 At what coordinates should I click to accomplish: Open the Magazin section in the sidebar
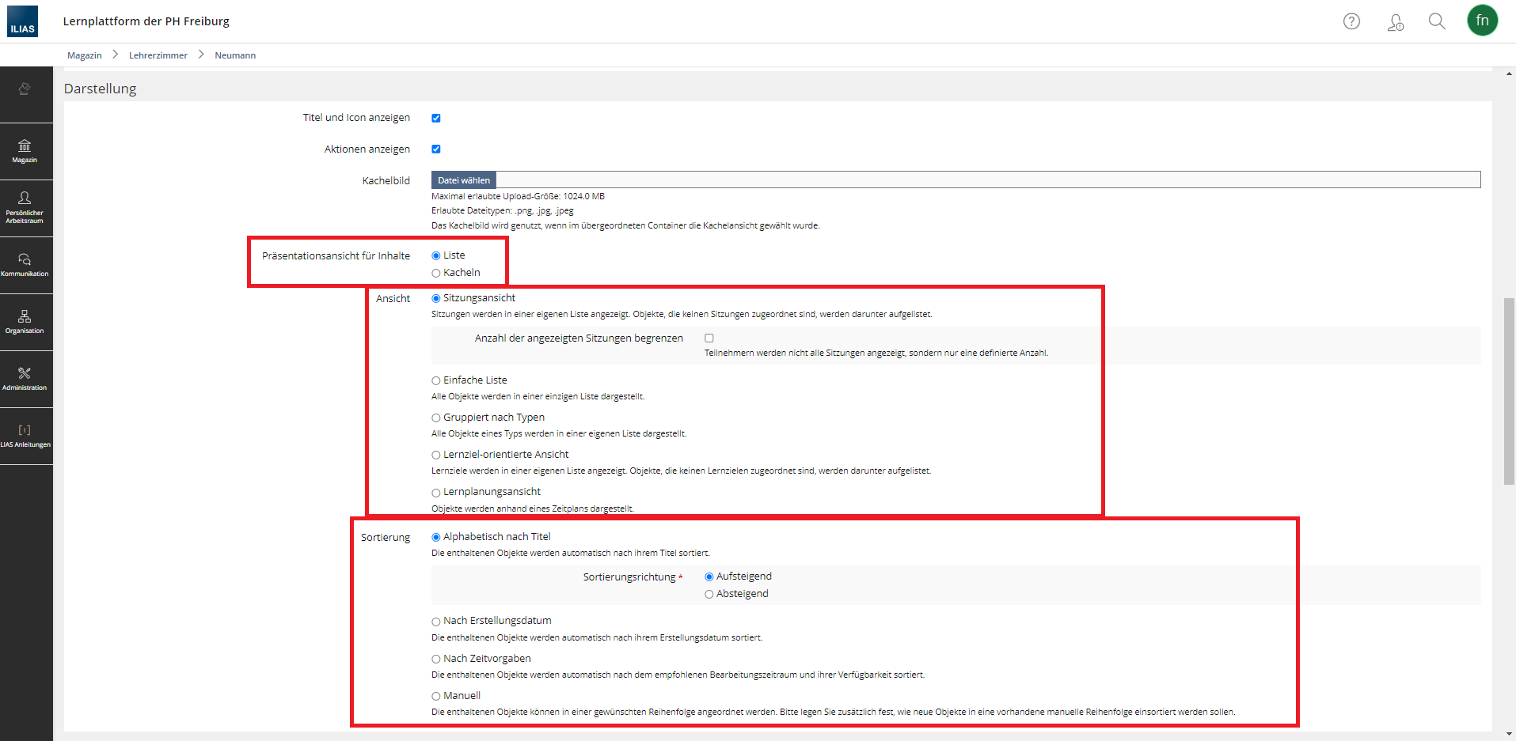pyautogui.click(x=25, y=150)
